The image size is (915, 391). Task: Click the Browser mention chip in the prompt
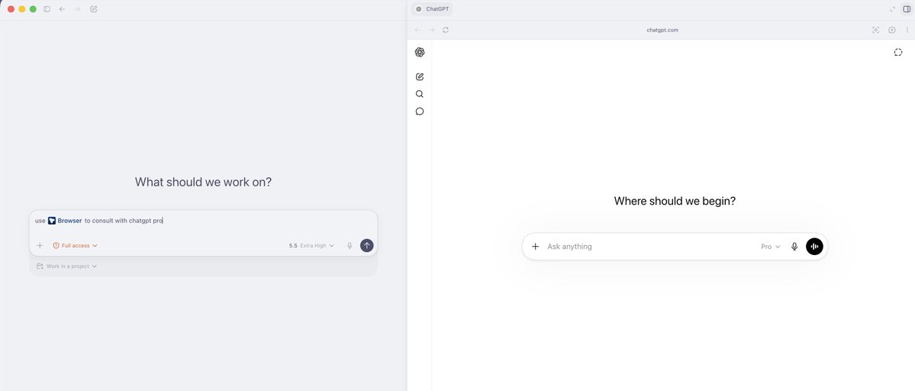click(x=65, y=221)
